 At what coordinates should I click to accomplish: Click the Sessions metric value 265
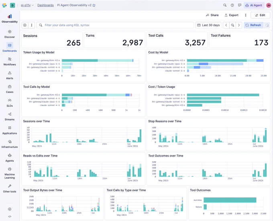point(73,43)
